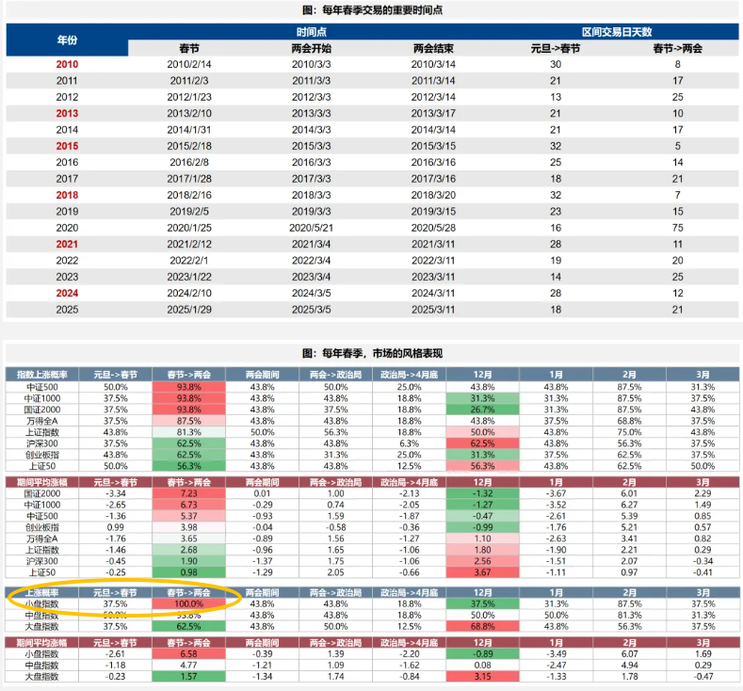Select the date cell 2015/2/18
This screenshot has width=743, height=691.
[189, 146]
